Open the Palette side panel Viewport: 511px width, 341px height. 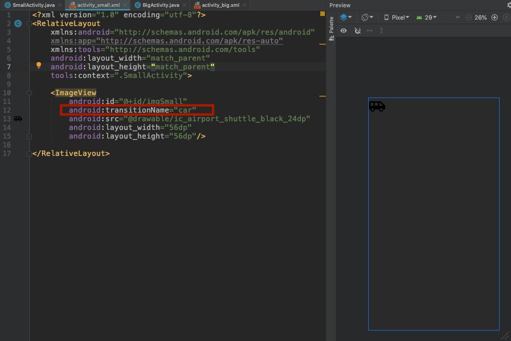(331, 29)
